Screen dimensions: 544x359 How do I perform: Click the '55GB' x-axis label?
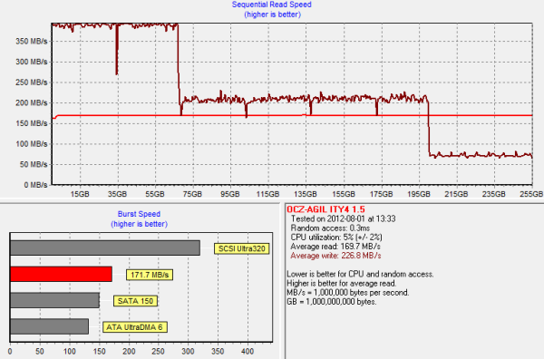[x=155, y=194]
